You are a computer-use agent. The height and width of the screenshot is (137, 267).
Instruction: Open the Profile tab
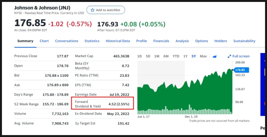142,41
